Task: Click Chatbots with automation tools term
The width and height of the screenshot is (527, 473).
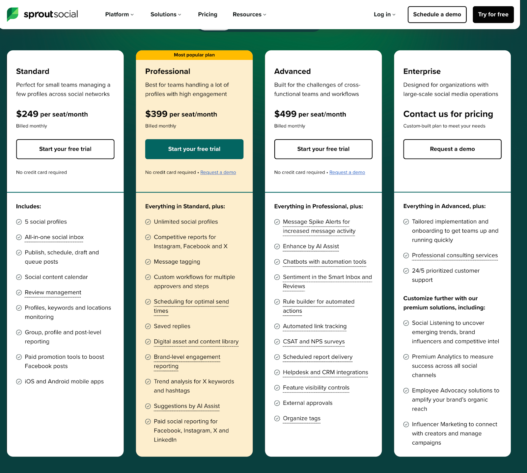Action: [324, 262]
